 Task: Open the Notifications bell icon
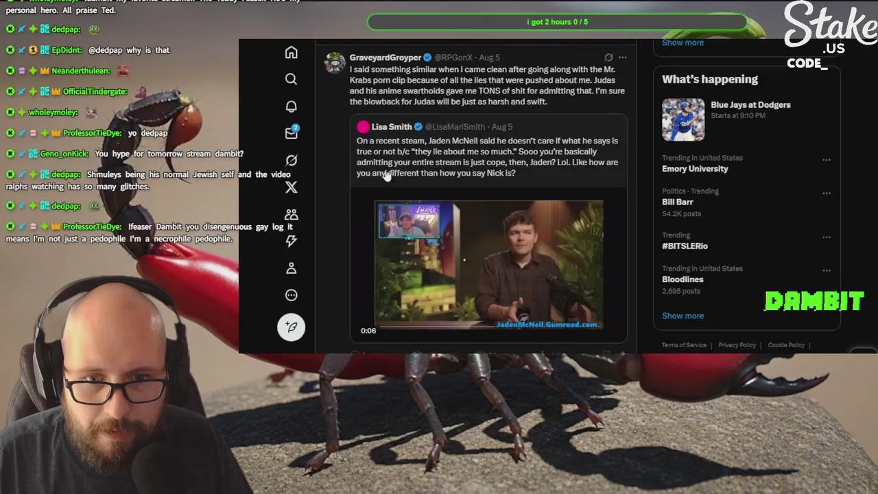(x=292, y=106)
